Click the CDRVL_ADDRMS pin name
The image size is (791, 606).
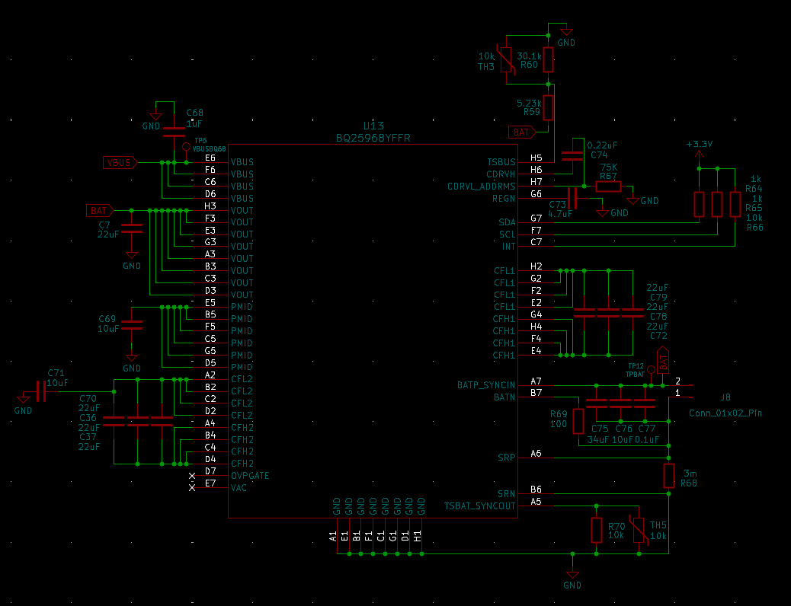[x=482, y=187]
